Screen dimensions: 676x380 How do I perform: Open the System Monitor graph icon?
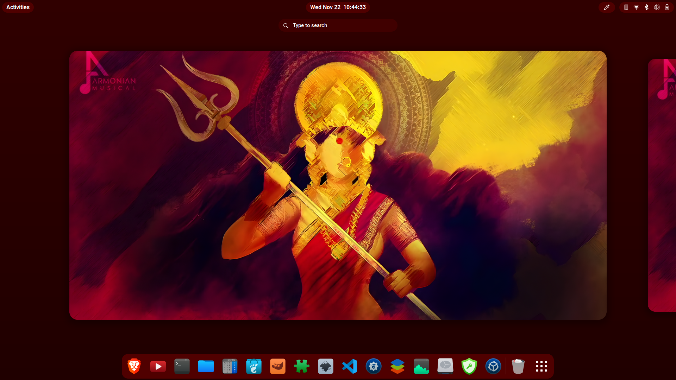pyautogui.click(x=421, y=366)
